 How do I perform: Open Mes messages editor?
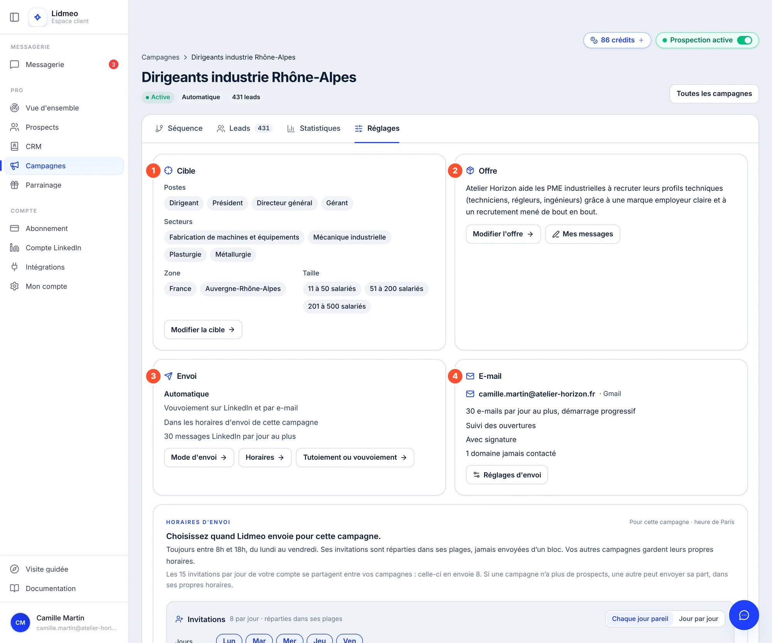(x=582, y=234)
